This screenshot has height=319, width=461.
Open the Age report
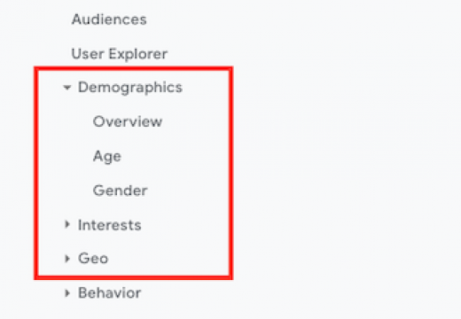[107, 156]
